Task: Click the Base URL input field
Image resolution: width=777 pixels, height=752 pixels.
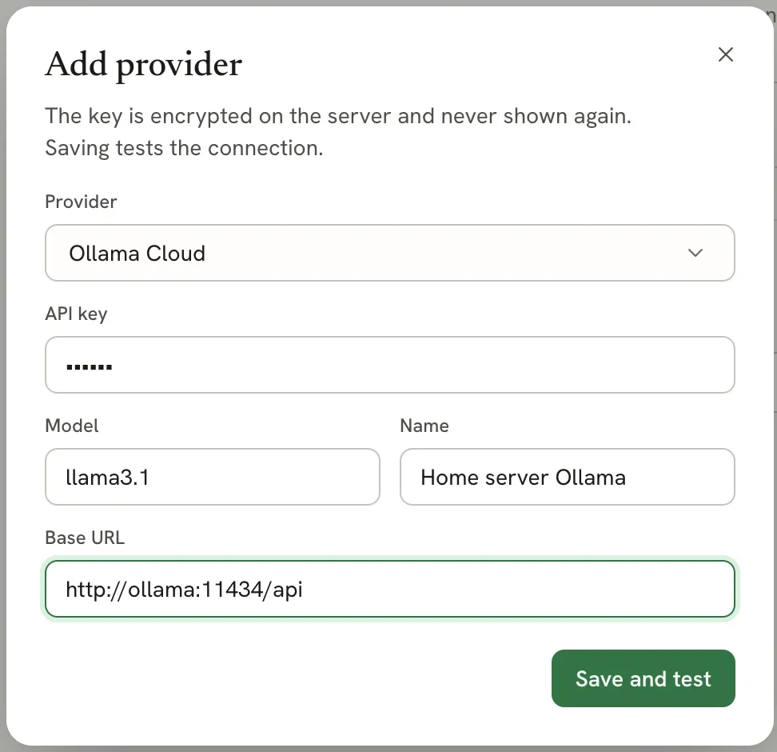Action: 389,590
